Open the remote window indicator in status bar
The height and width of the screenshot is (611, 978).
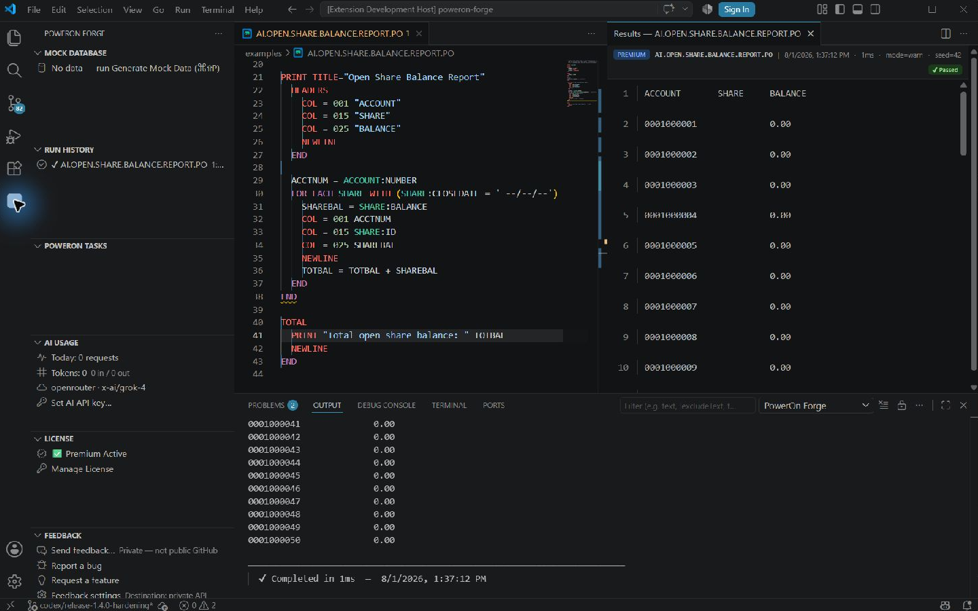pyautogui.click(x=10, y=605)
